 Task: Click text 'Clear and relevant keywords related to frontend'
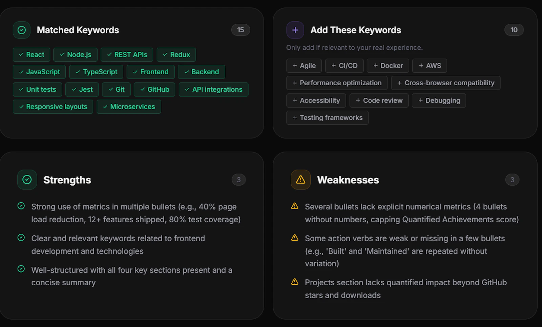[x=118, y=238]
